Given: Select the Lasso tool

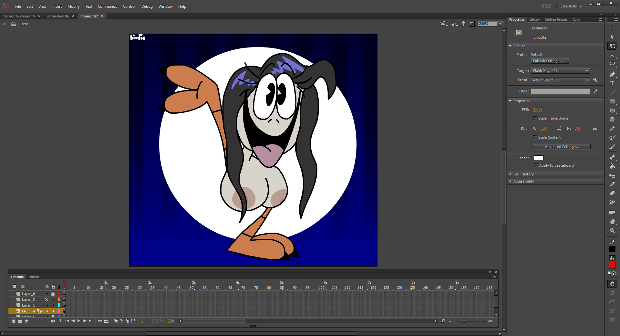Looking at the screenshot, I should [612, 64].
